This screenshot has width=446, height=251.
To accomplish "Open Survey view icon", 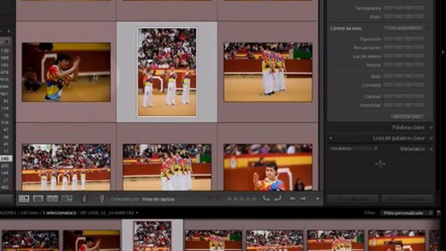I will click(x=67, y=199).
